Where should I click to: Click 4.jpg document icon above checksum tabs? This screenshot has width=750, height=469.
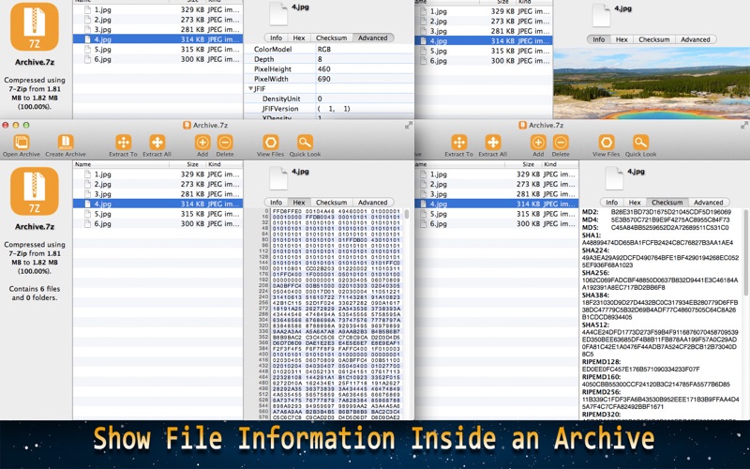click(614, 178)
